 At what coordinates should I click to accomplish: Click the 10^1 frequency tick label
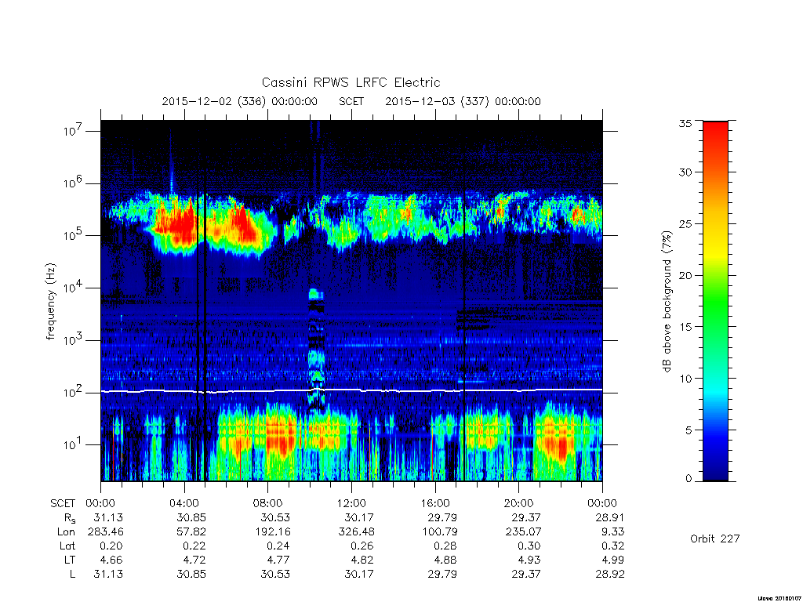[x=73, y=444]
